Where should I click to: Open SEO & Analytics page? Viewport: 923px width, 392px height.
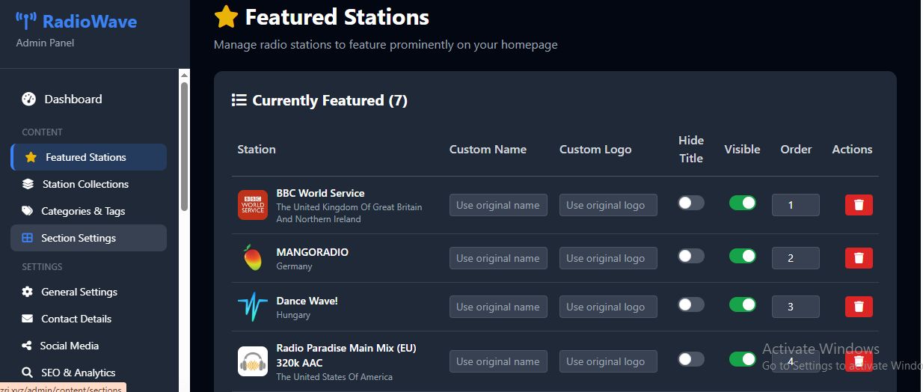click(78, 373)
